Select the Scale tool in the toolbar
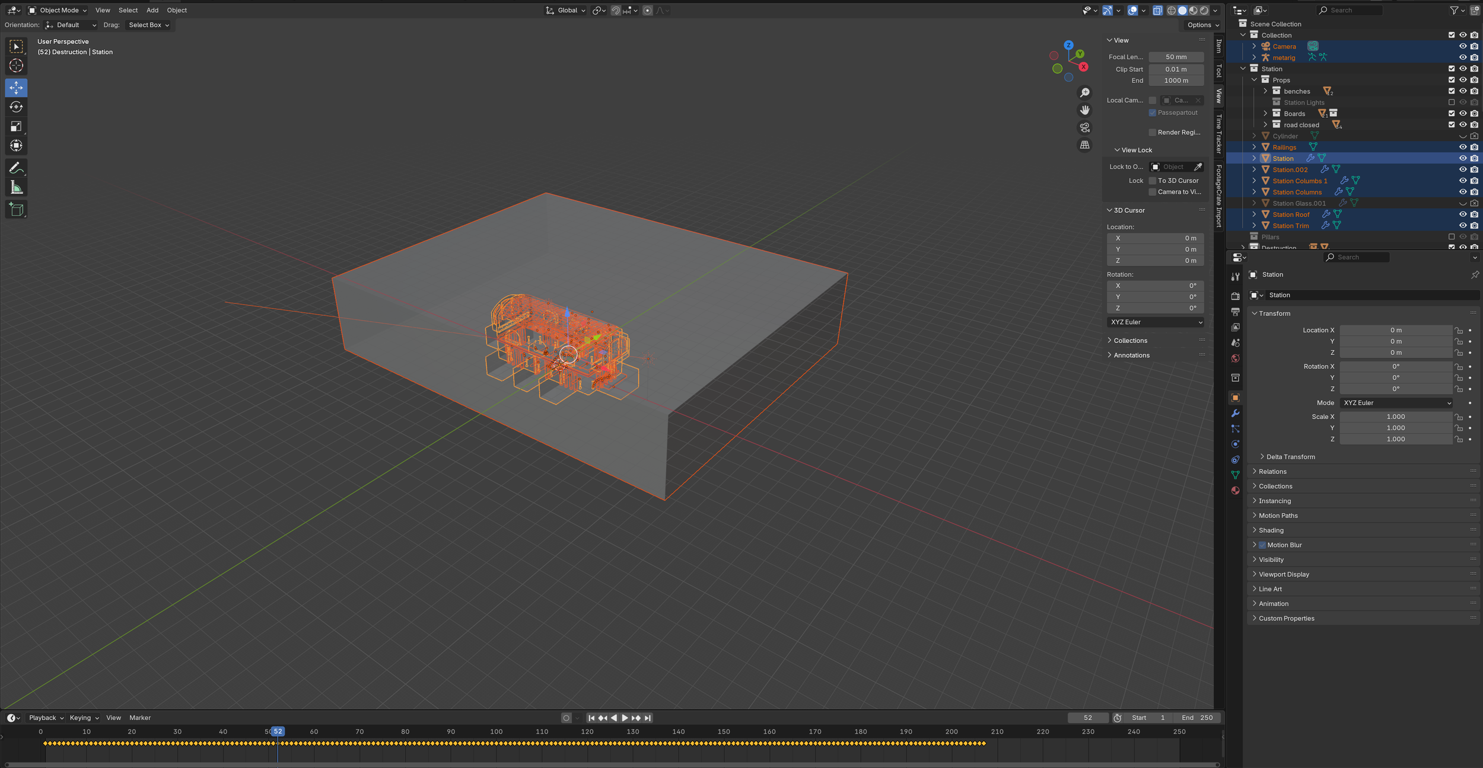The width and height of the screenshot is (1483, 768). coord(16,126)
